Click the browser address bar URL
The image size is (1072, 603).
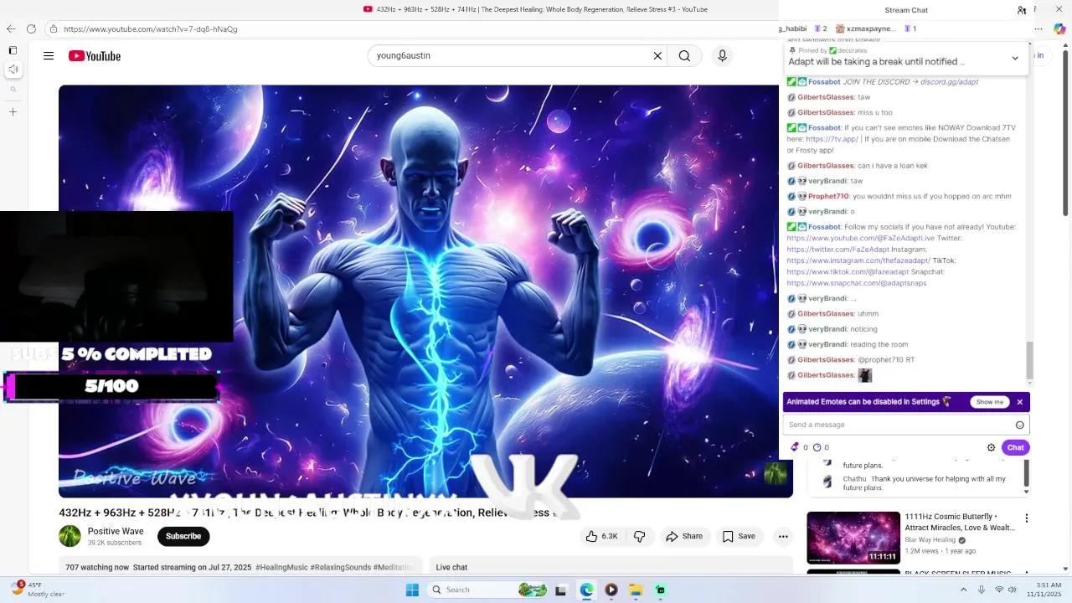(x=151, y=28)
